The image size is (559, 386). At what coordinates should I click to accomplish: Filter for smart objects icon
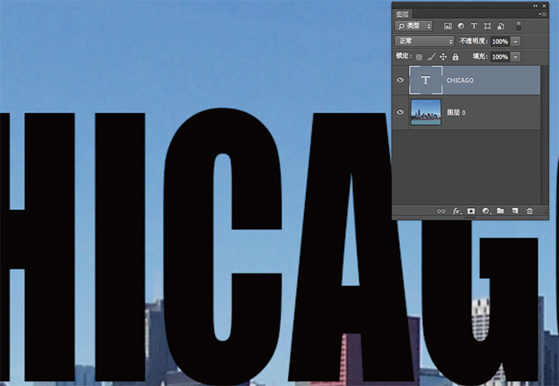501,26
